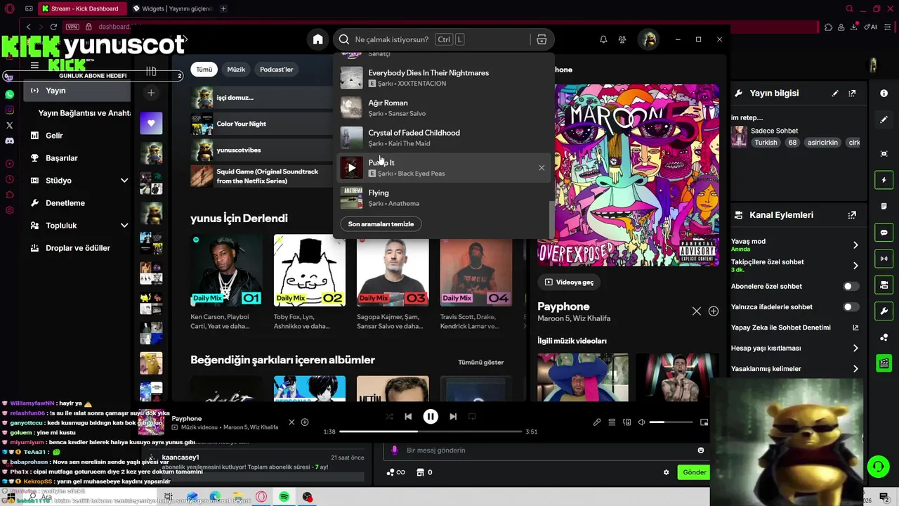The width and height of the screenshot is (899, 506).
Task: Select Ağır Roman search result
Action: coord(442,108)
